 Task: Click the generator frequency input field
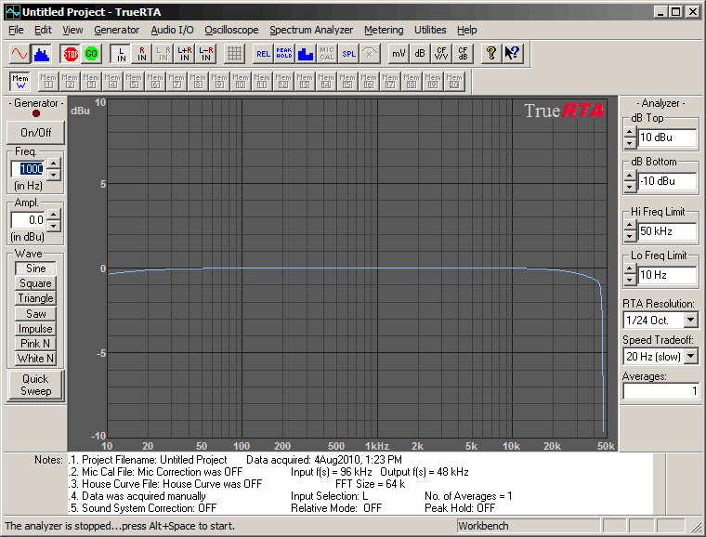tap(28, 169)
